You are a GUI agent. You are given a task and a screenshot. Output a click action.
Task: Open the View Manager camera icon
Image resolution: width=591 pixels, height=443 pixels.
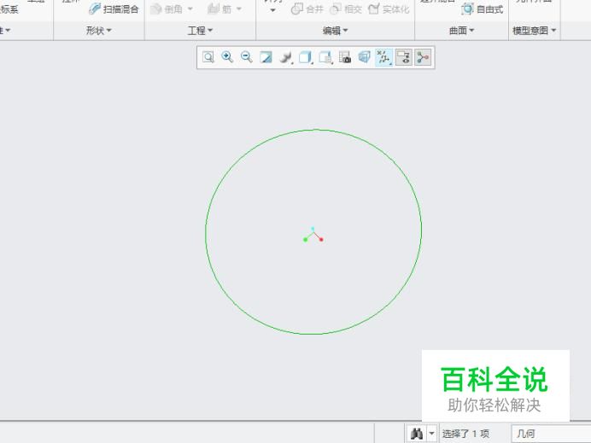click(345, 57)
